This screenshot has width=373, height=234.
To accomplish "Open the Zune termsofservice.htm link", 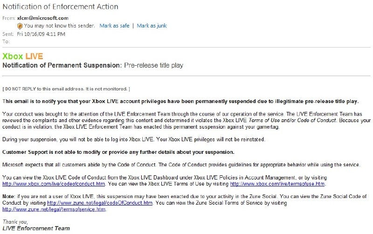I will tap(54, 209).
